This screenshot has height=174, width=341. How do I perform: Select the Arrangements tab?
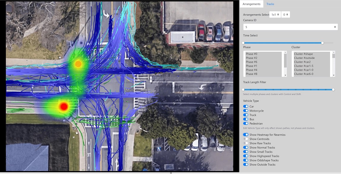click(251, 4)
